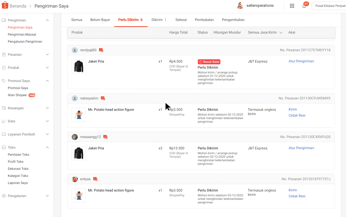Open chat with buyer natasyadvn

(103, 98)
